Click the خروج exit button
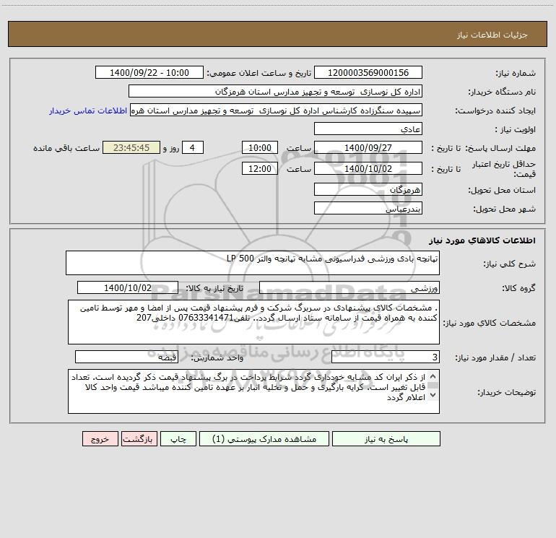Image resolution: width=556 pixels, height=538 pixels. (100, 439)
